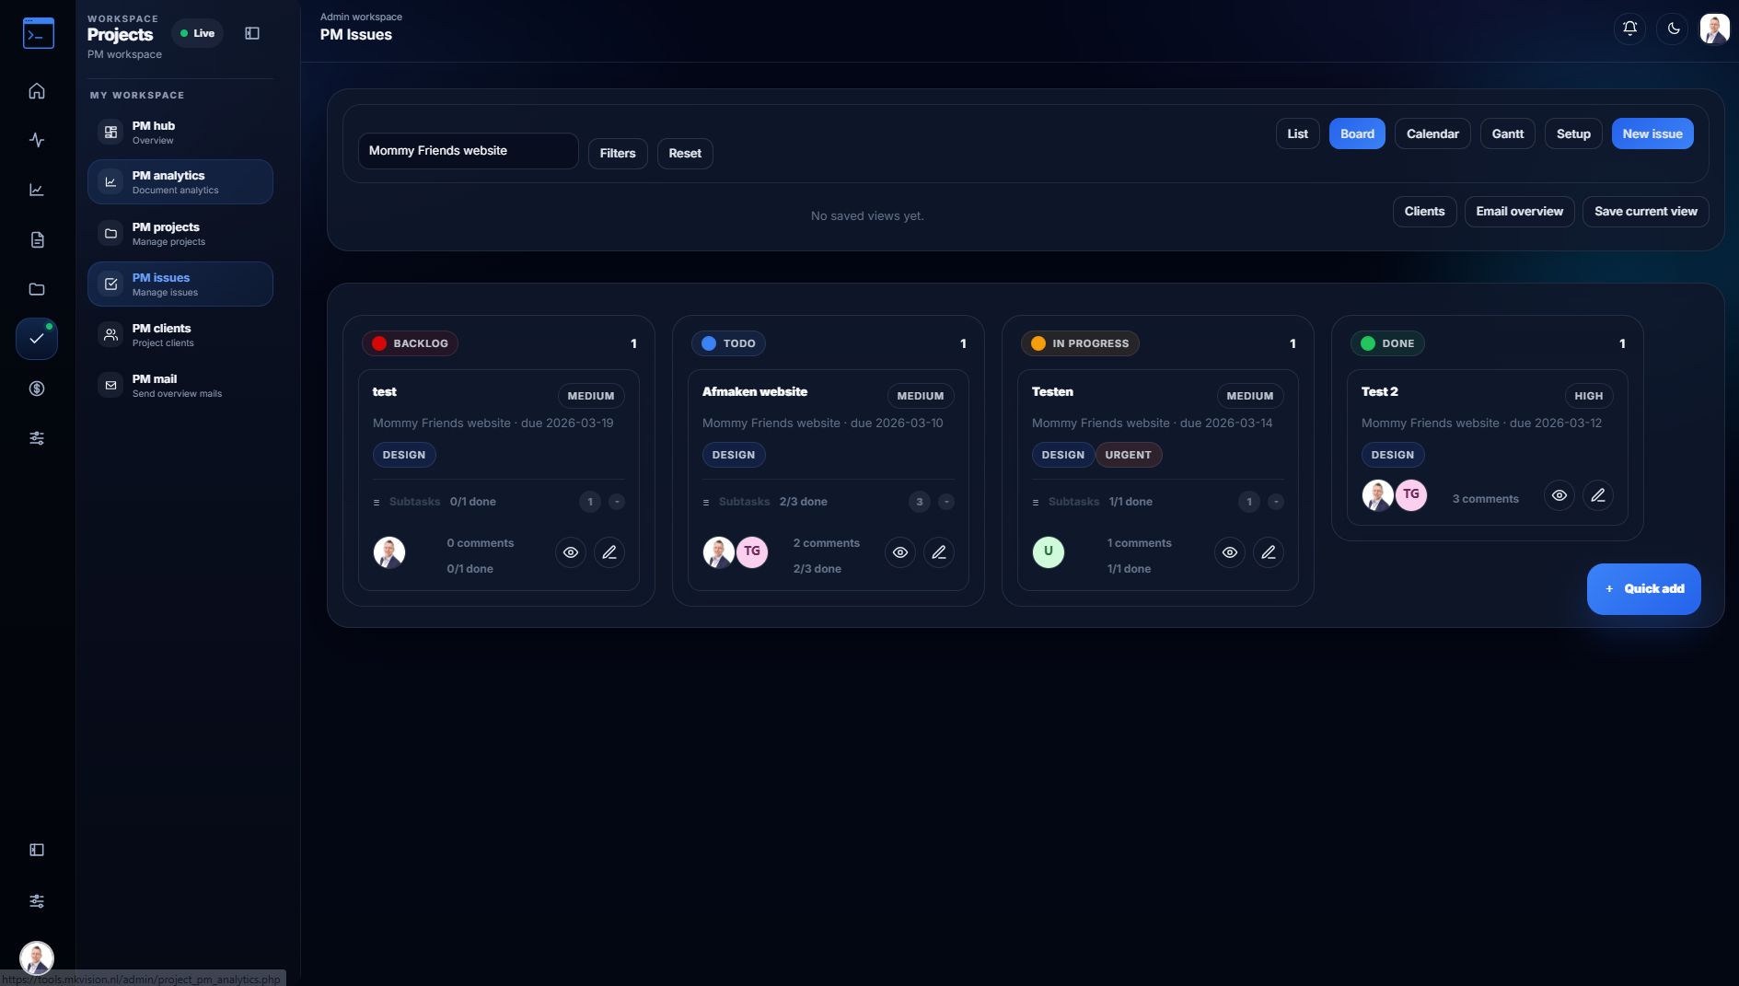Edit the Test 2 issue via pencil
This screenshot has height=986, width=1739.
click(x=1597, y=495)
